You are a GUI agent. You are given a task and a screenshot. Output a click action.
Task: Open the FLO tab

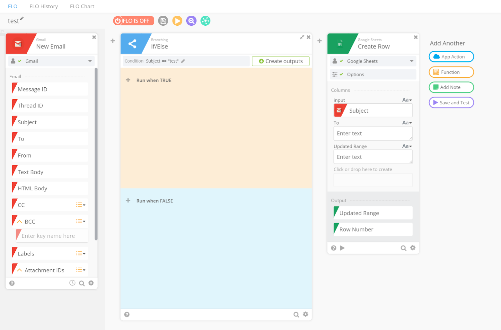[13, 6]
